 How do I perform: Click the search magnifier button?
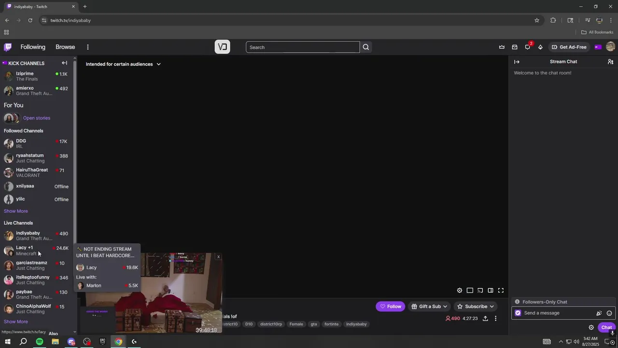click(366, 47)
